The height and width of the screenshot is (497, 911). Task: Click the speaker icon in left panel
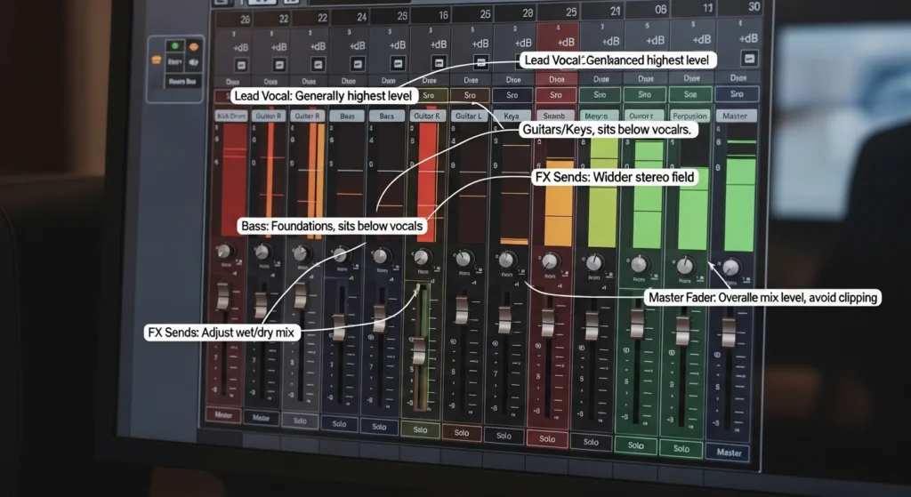193,61
